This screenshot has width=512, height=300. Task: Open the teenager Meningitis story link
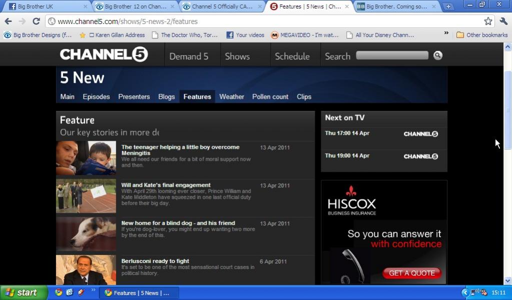tap(180, 150)
